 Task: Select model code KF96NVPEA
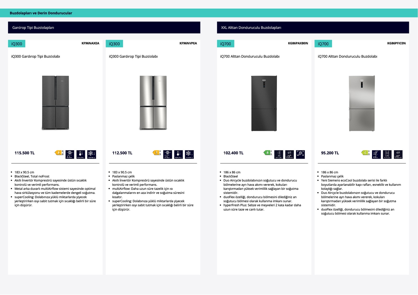pos(188,43)
